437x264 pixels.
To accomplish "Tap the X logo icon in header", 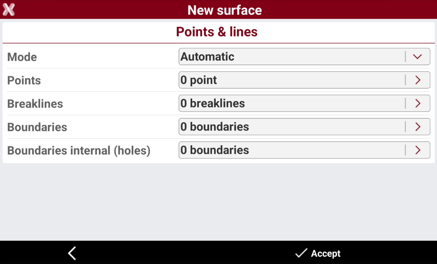I will [9, 10].
